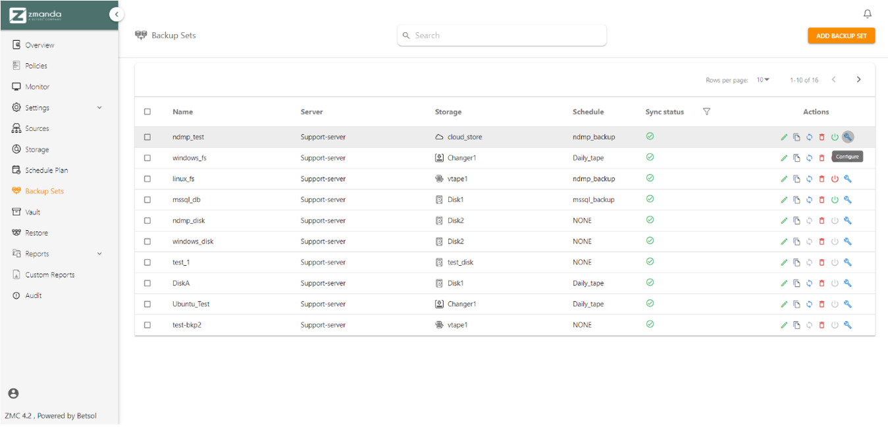888x427 pixels.
Task: Go to the previous page of backup sets
Action: [x=833, y=80]
